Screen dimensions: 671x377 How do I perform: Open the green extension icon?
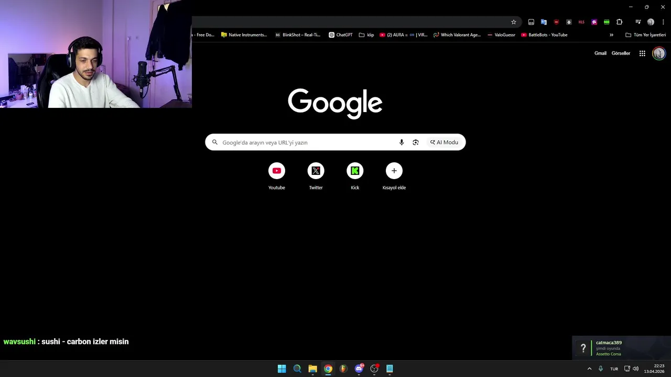coord(607,22)
